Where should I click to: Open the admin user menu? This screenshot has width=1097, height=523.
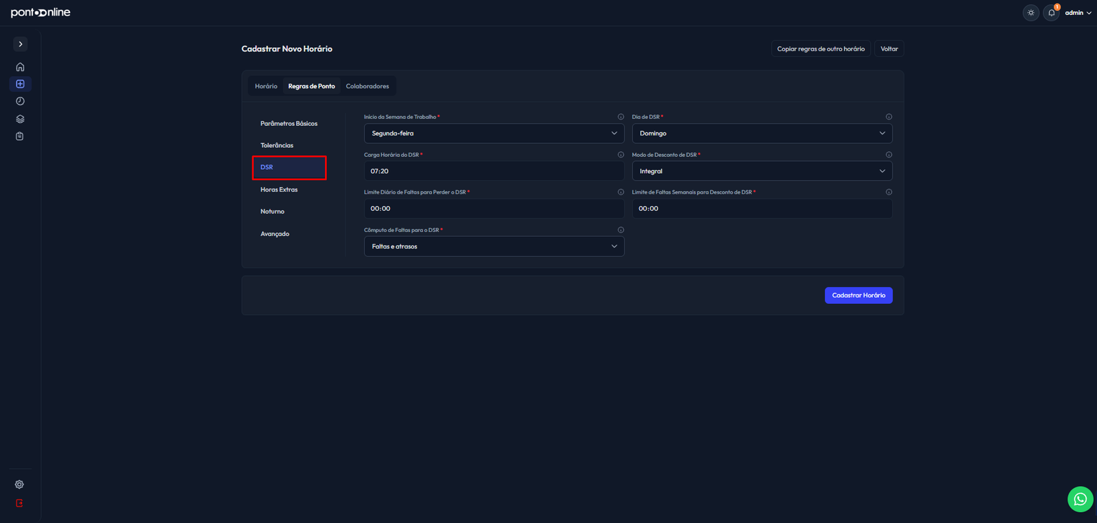1078,13
